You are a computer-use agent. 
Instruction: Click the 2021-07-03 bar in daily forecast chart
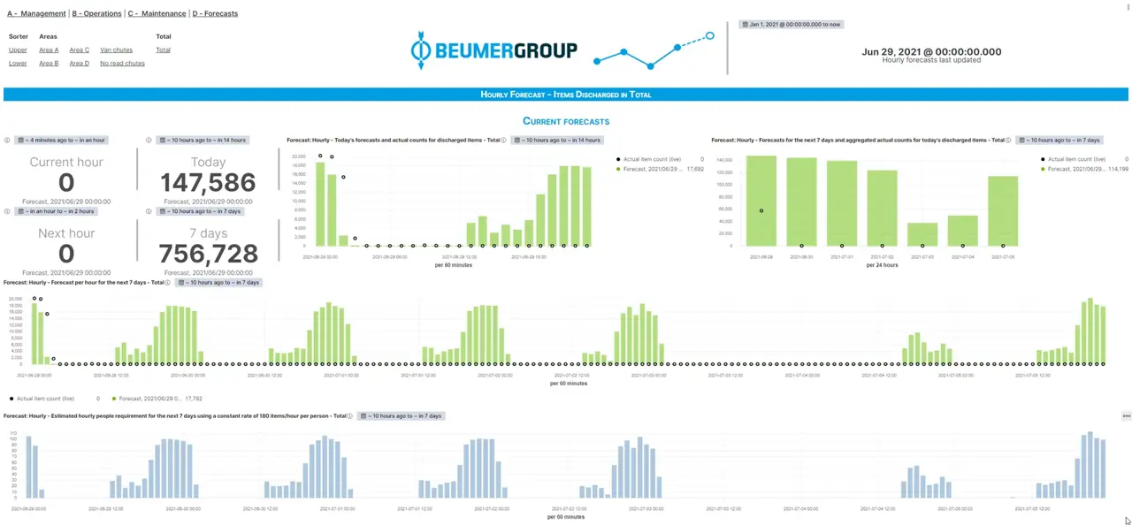coord(922,234)
